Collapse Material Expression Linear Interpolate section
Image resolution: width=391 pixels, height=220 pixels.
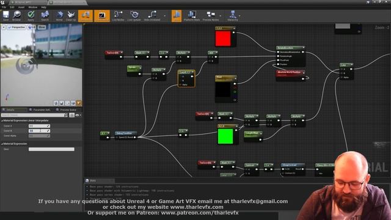click(2, 121)
